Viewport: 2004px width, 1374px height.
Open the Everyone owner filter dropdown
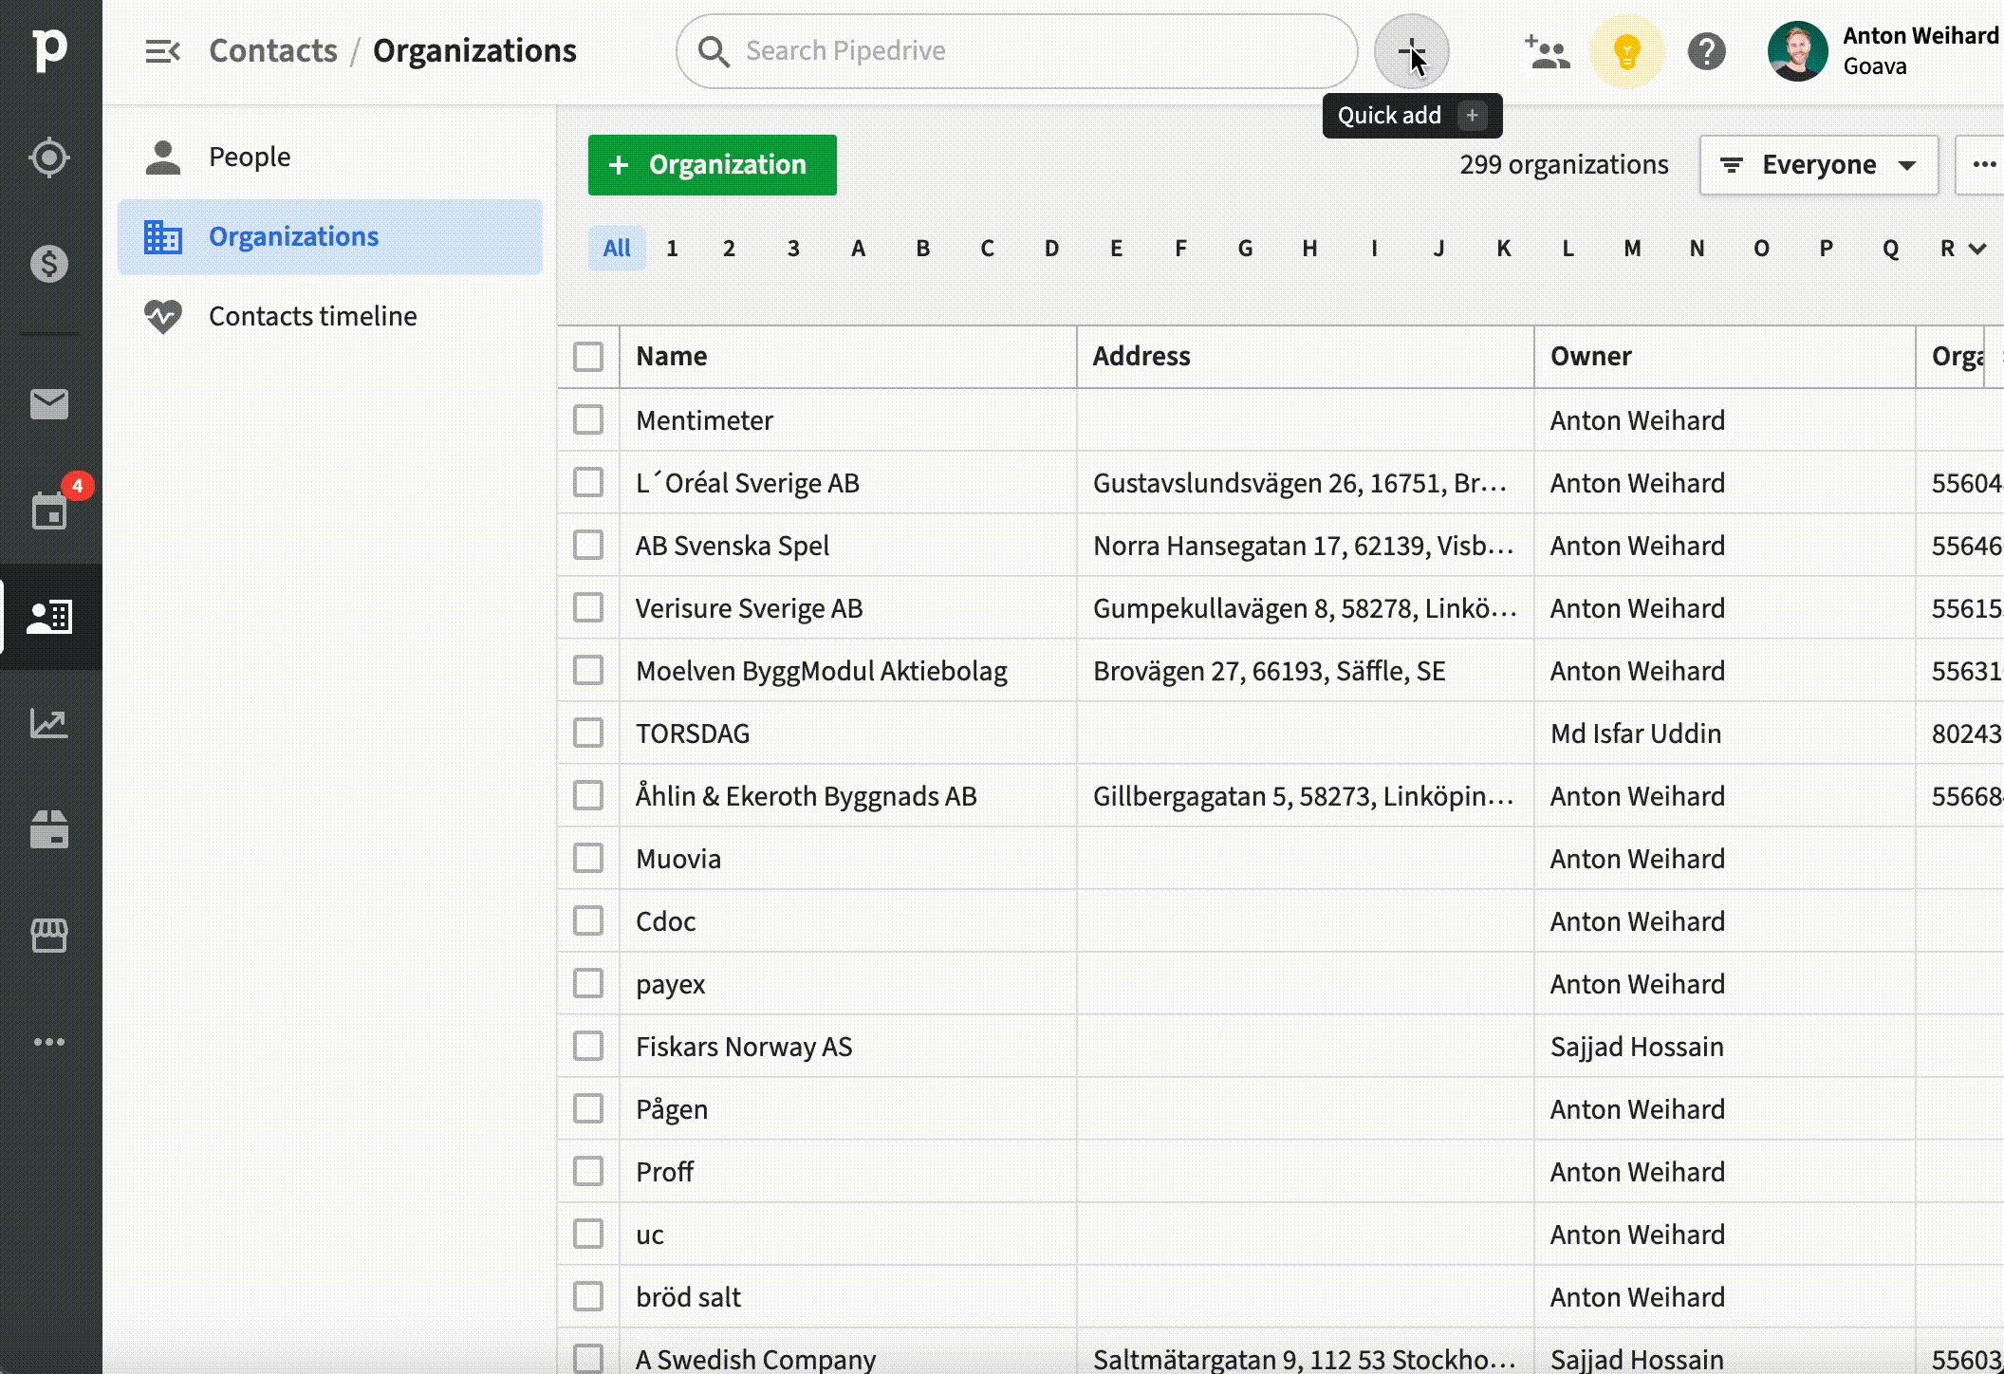[x=1818, y=165]
